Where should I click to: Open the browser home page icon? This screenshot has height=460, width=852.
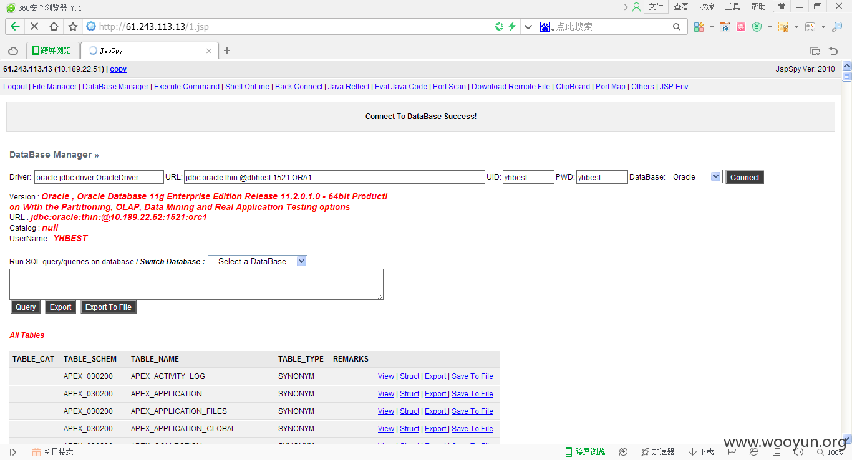54,26
